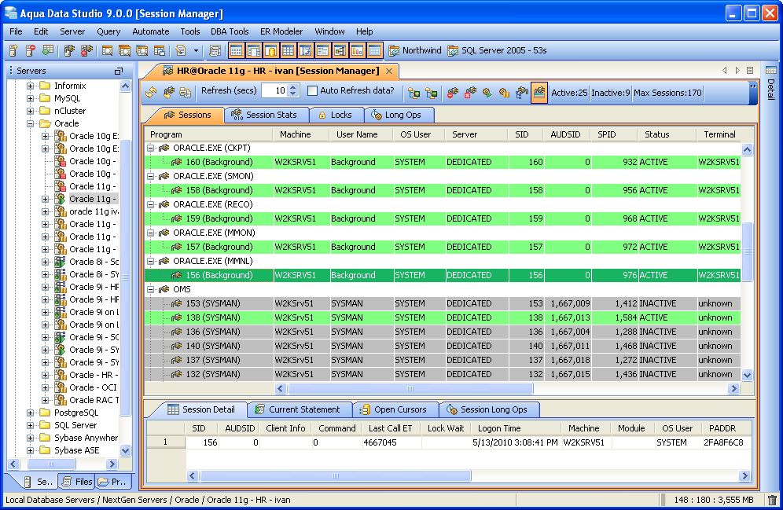Viewport: 783px width, 510px height.
Task: Increase refresh seconds with up stepper arrow
Action: click(x=293, y=87)
